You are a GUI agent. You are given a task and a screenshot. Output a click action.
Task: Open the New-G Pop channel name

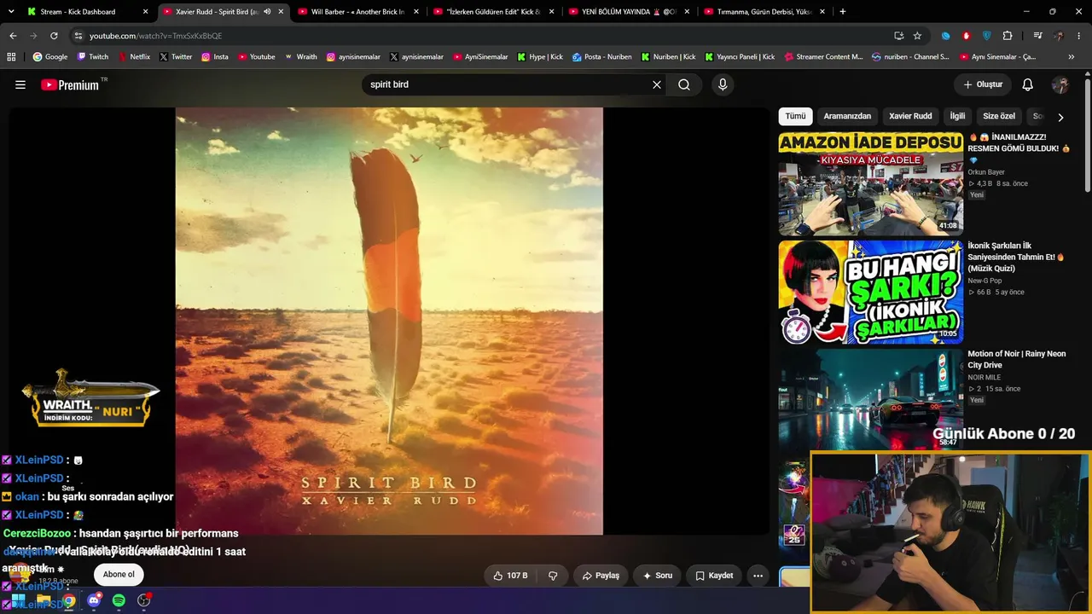[985, 281]
